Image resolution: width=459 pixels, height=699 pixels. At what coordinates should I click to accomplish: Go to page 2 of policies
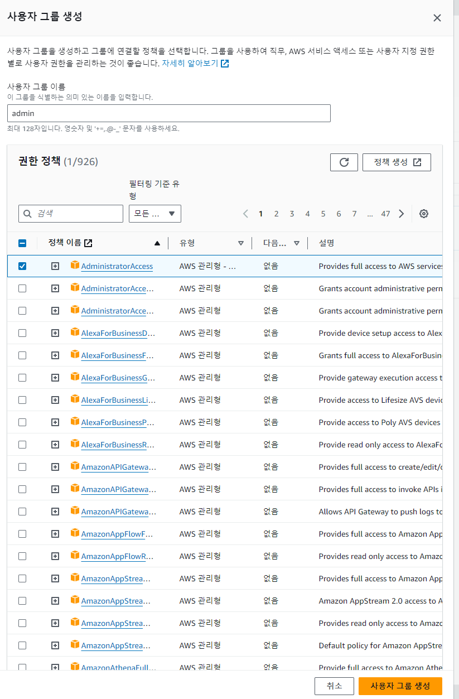coord(276,214)
